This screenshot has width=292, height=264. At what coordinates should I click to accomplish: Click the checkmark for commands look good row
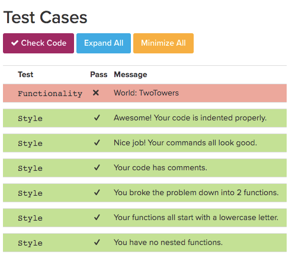click(97, 143)
